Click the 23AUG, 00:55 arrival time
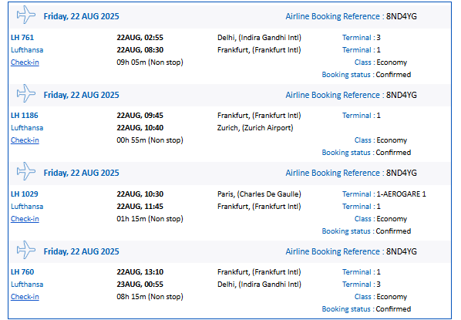This screenshot has height=320, width=461. 140,285
